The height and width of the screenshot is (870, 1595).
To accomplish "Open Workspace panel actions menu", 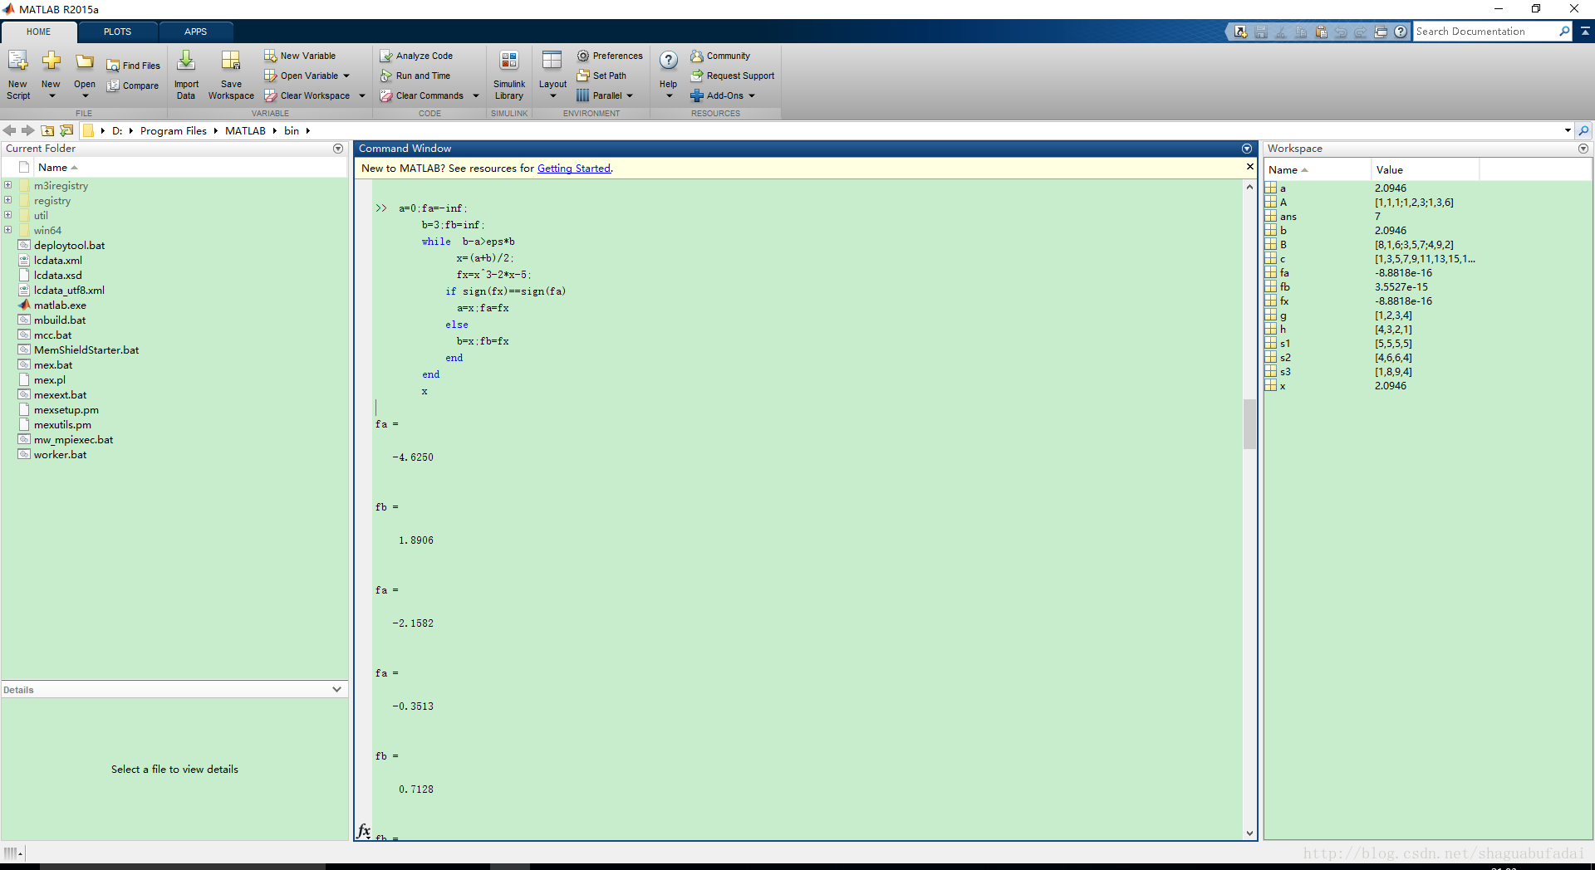I will click(1583, 149).
